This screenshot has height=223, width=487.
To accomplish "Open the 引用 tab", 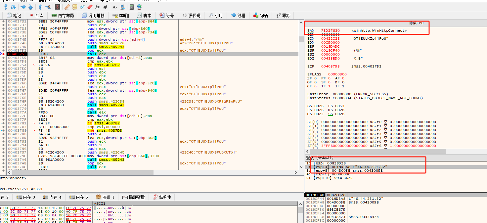I will (216, 16).
